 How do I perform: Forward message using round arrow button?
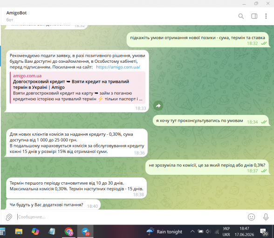pyautogui.click(x=158, y=106)
